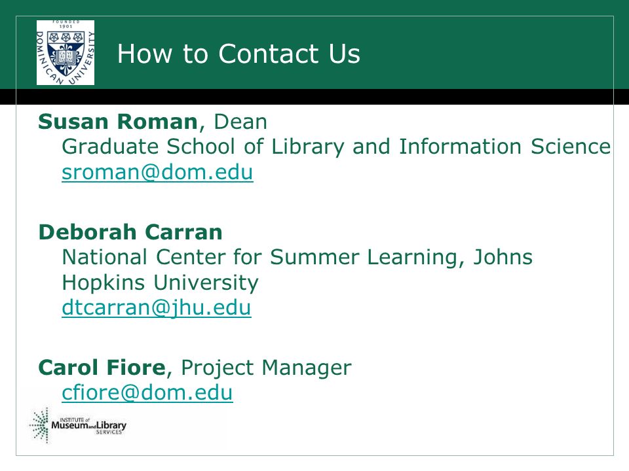Open the dtcarran@jhu.edu email link
The height and width of the screenshot is (471, 629).
pyautogui.click(x=157, y=307)
